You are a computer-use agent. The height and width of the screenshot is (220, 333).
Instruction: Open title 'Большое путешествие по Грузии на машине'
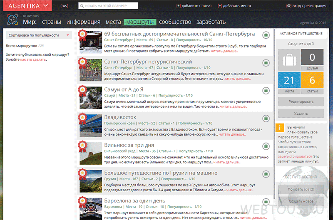(161, 173)
